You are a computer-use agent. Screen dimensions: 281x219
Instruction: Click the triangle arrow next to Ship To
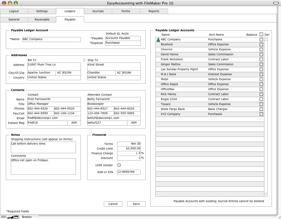pyautogui.click(x=85, y=60)
